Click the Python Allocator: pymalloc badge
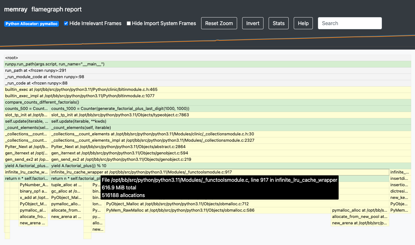This screenshot has width=415, height=245. [x=32, y=24]
